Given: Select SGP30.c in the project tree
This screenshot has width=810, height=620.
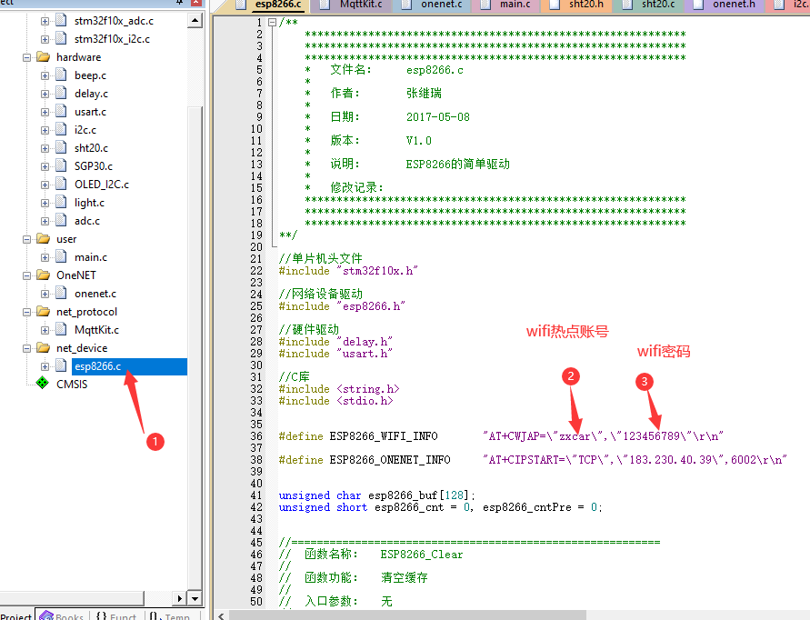Looking at the screenshot, I should click(94, 166).
